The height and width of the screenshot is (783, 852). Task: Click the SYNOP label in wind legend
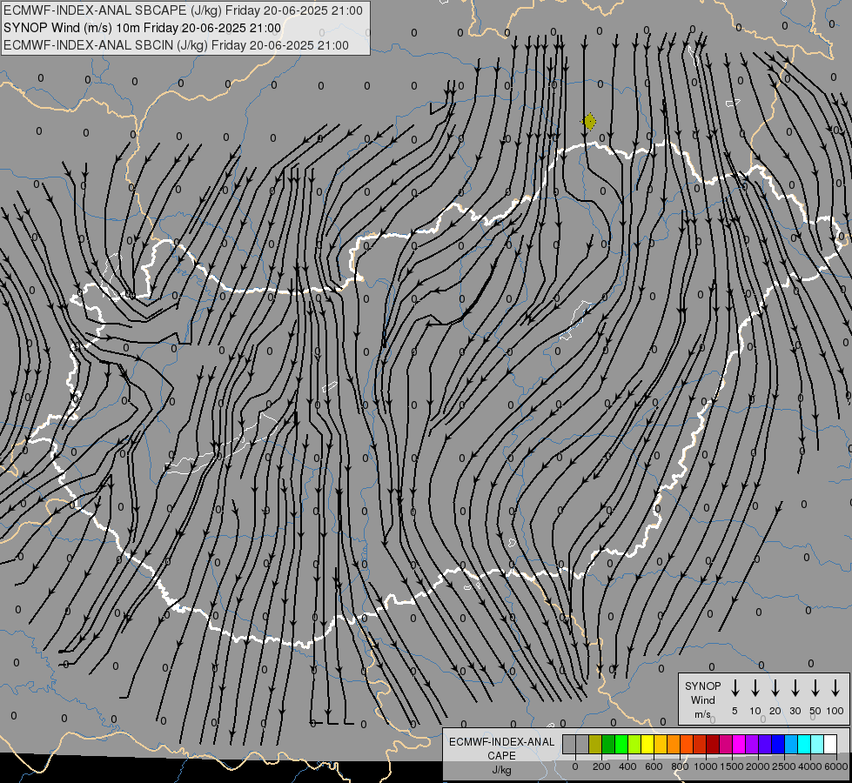coord(702,686)
